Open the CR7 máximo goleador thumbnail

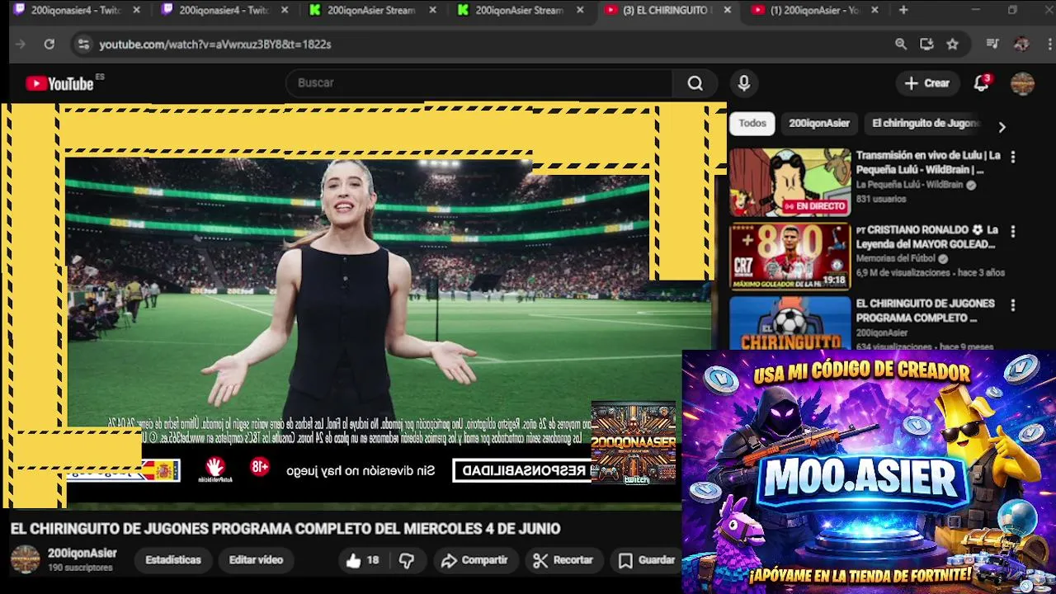click(x=790, y=257)
